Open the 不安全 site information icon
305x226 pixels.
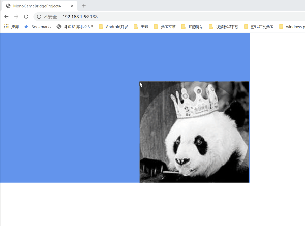pos(39,16)
